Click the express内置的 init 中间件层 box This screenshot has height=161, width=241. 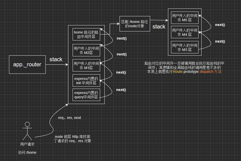pyautogui.click(x=86, y=81)
